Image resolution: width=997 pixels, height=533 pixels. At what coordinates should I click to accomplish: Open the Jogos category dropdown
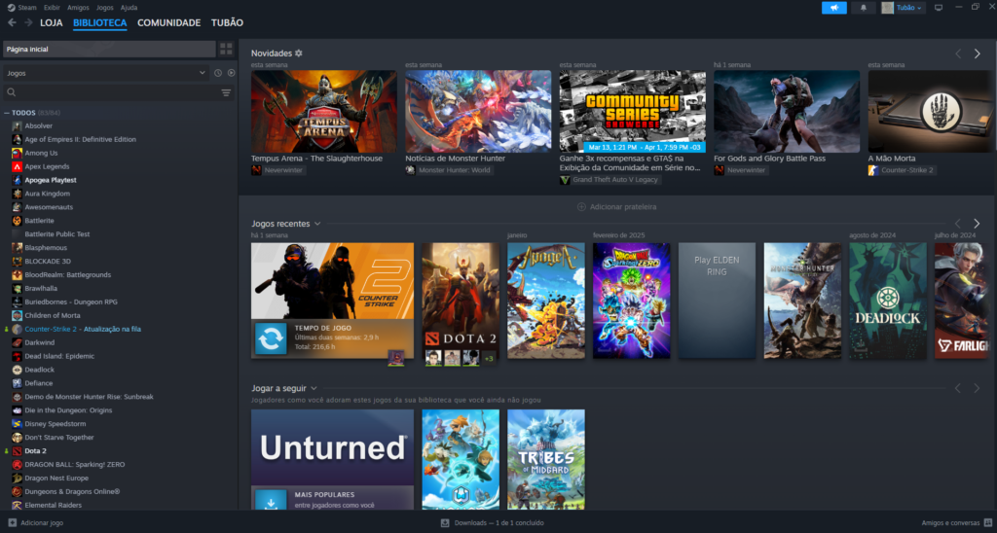106,73
